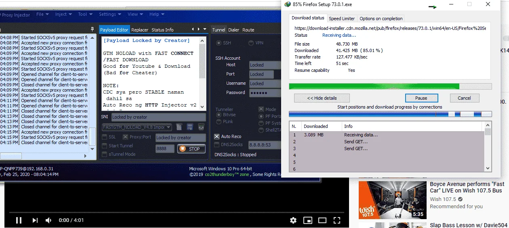The width and height of the screenshot is (509, 228).
Task: Click tab scroll-left arrow beside Status Info
Action: [193, 29]
